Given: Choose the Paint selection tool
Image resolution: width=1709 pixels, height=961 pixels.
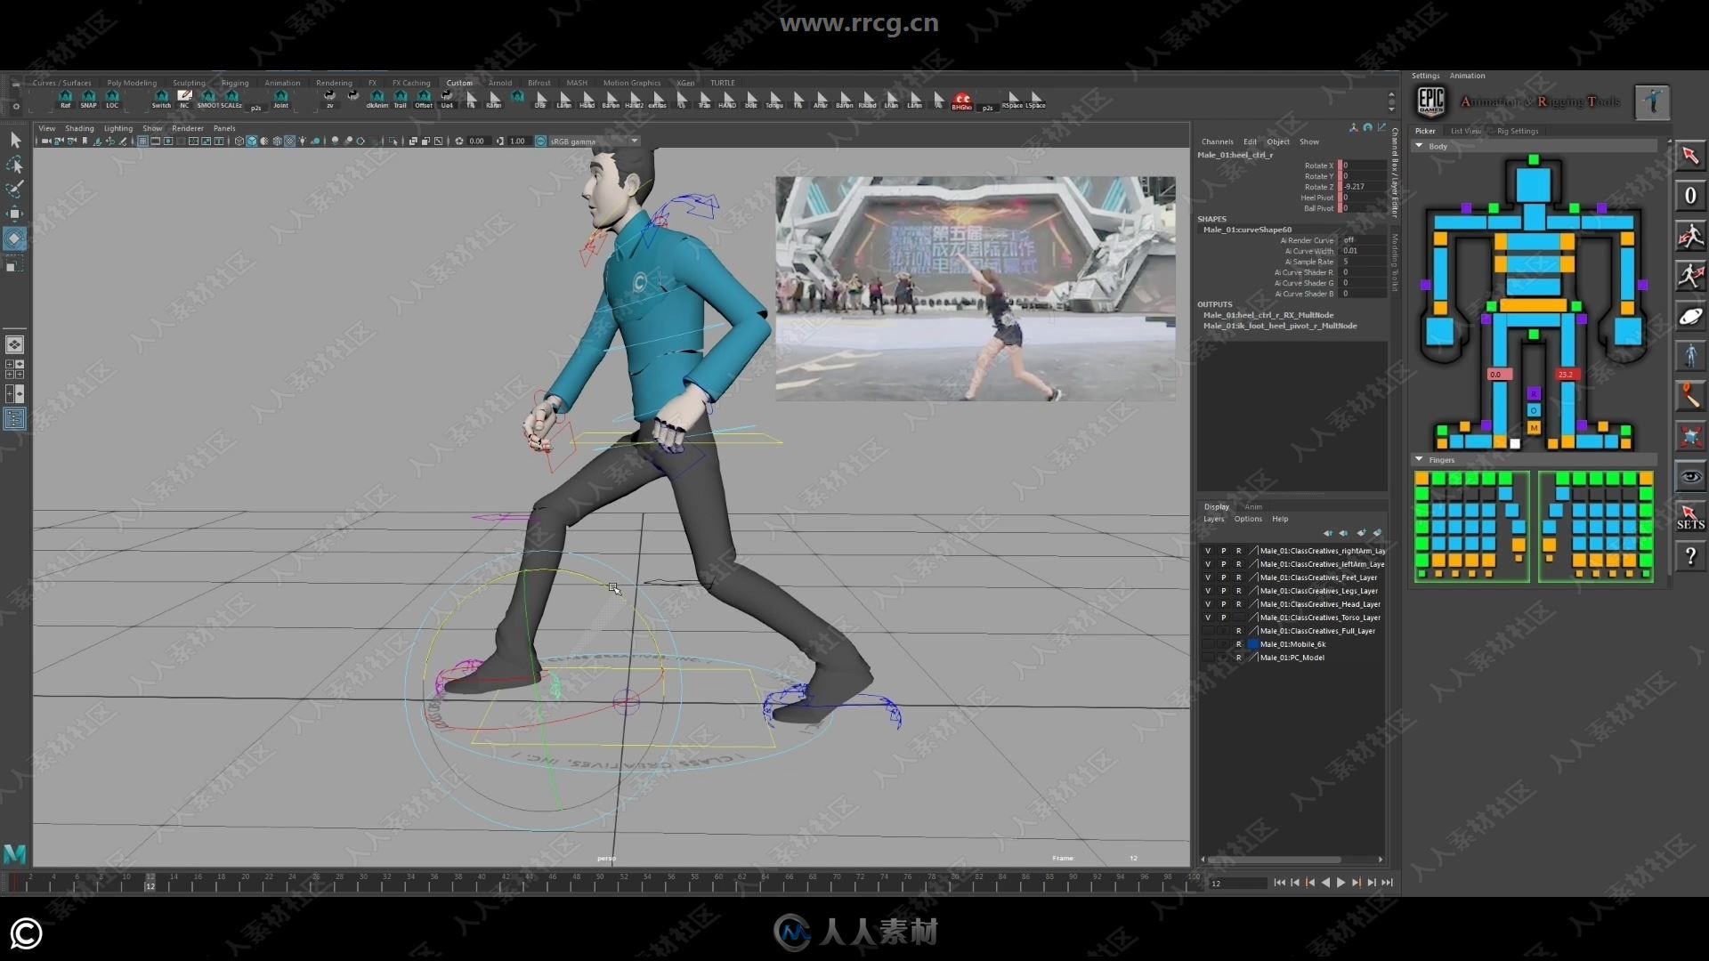Looking at the screenshot, I should [x=15, y=189].
